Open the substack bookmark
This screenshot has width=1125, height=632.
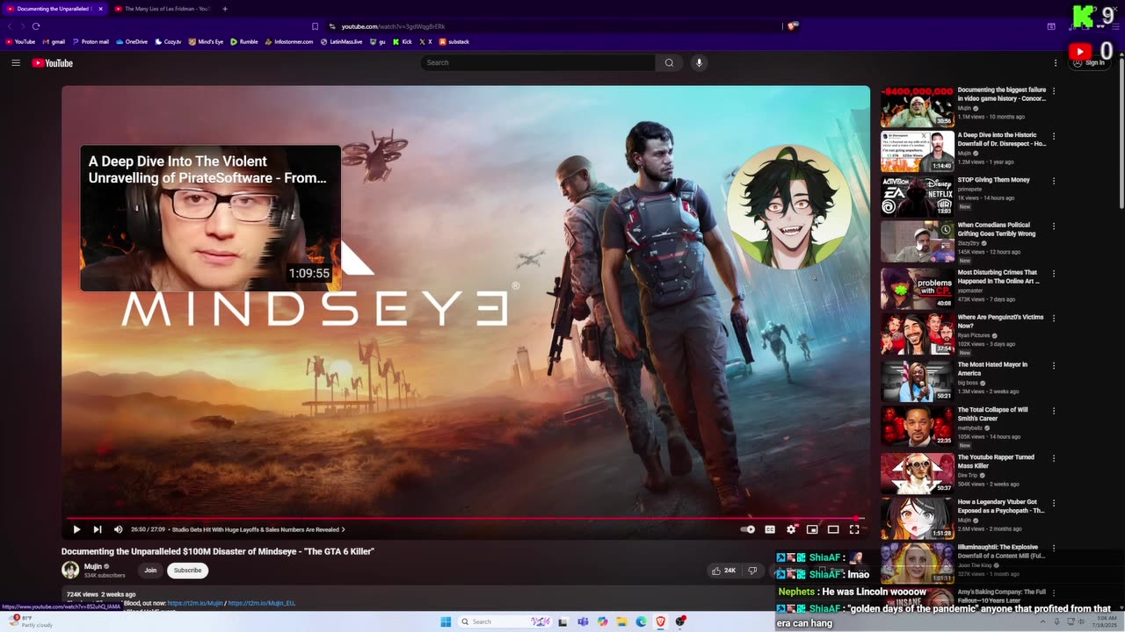454,41
